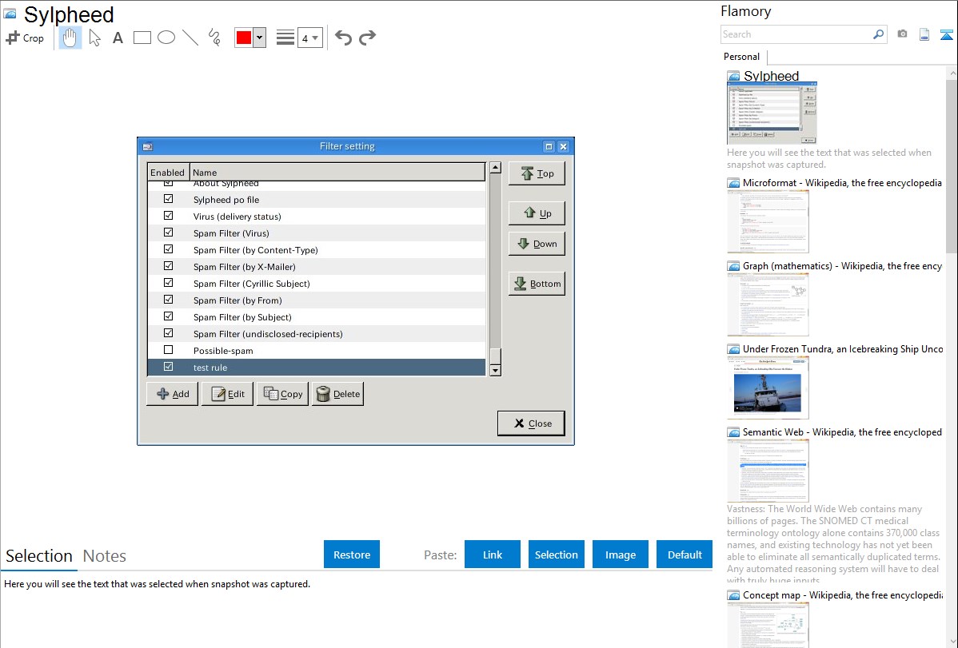
Task: Click the red color swatch
Action: click(x=244, y=38)
